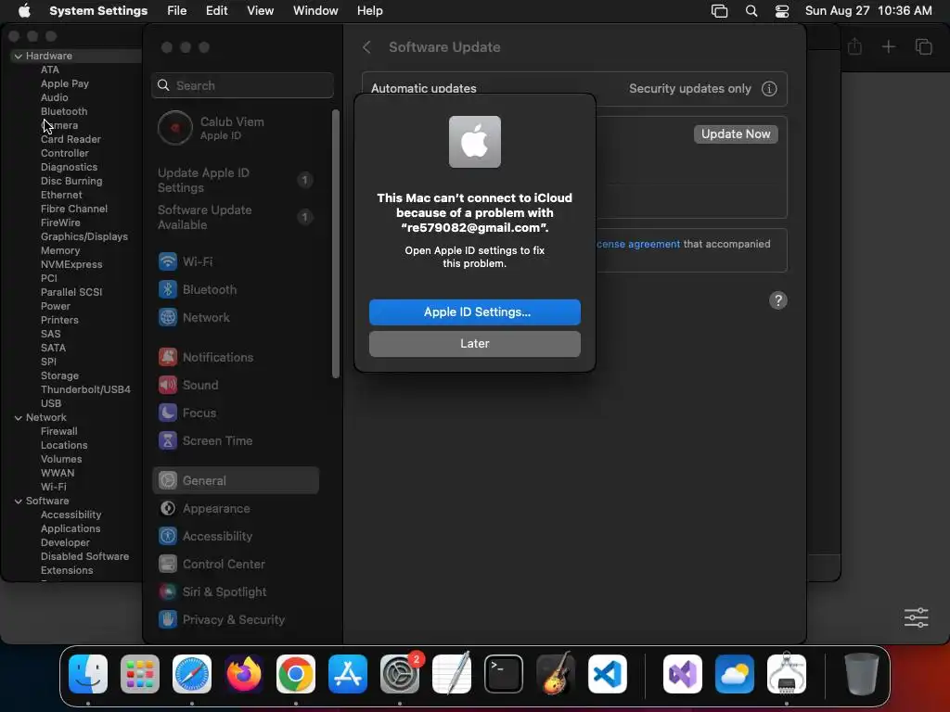Select Thunderbolt/USB4 in hardware tree
The width and height of the screenshot is (950, 712).
point(85,390)
